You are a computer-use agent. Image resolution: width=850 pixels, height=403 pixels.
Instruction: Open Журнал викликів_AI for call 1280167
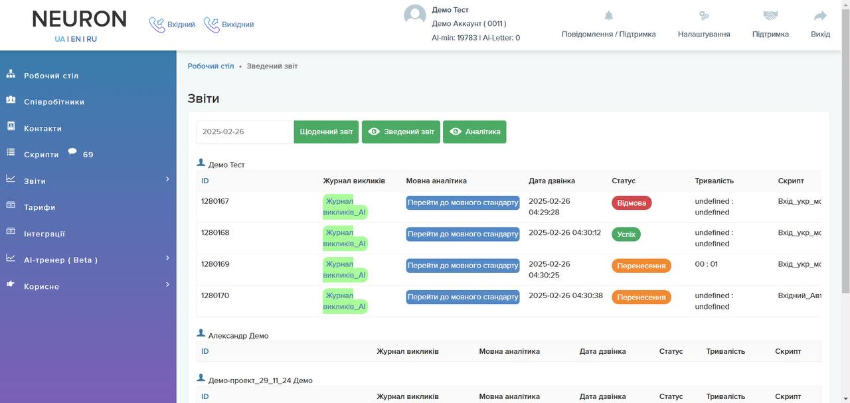pos(345,206)
